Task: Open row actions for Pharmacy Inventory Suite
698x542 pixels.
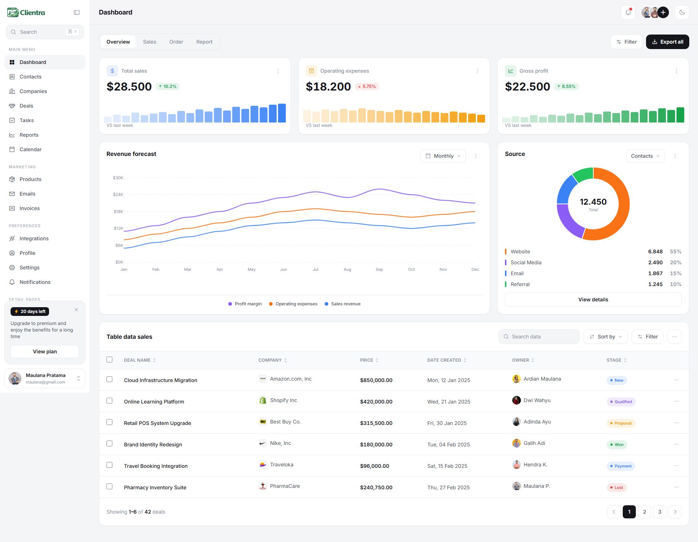Action: click(x=677, y=487)
